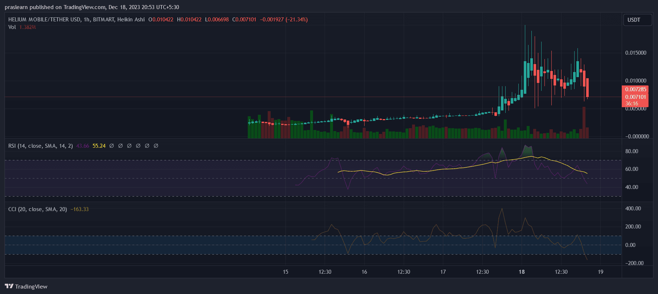Click the 15 date marker on time axis
This screenshot has height=294, width=658.
(x=285, y=272)
